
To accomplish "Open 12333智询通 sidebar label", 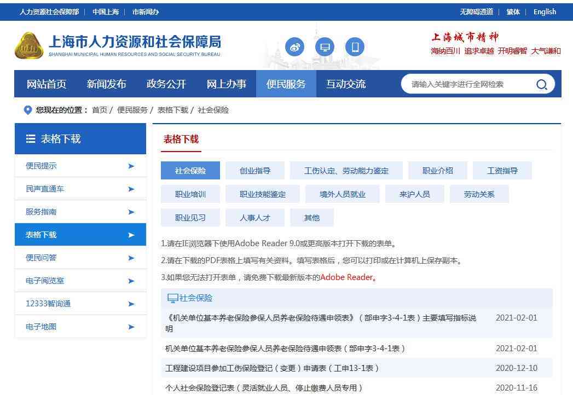I will coord(48,304).
